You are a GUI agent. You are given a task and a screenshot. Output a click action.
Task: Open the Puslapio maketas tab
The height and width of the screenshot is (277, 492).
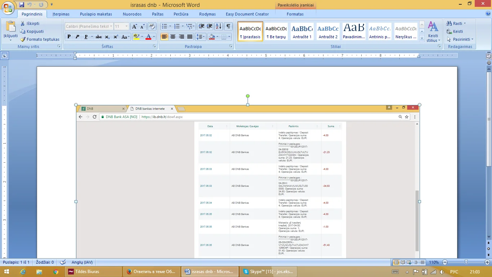click(97, 14)
